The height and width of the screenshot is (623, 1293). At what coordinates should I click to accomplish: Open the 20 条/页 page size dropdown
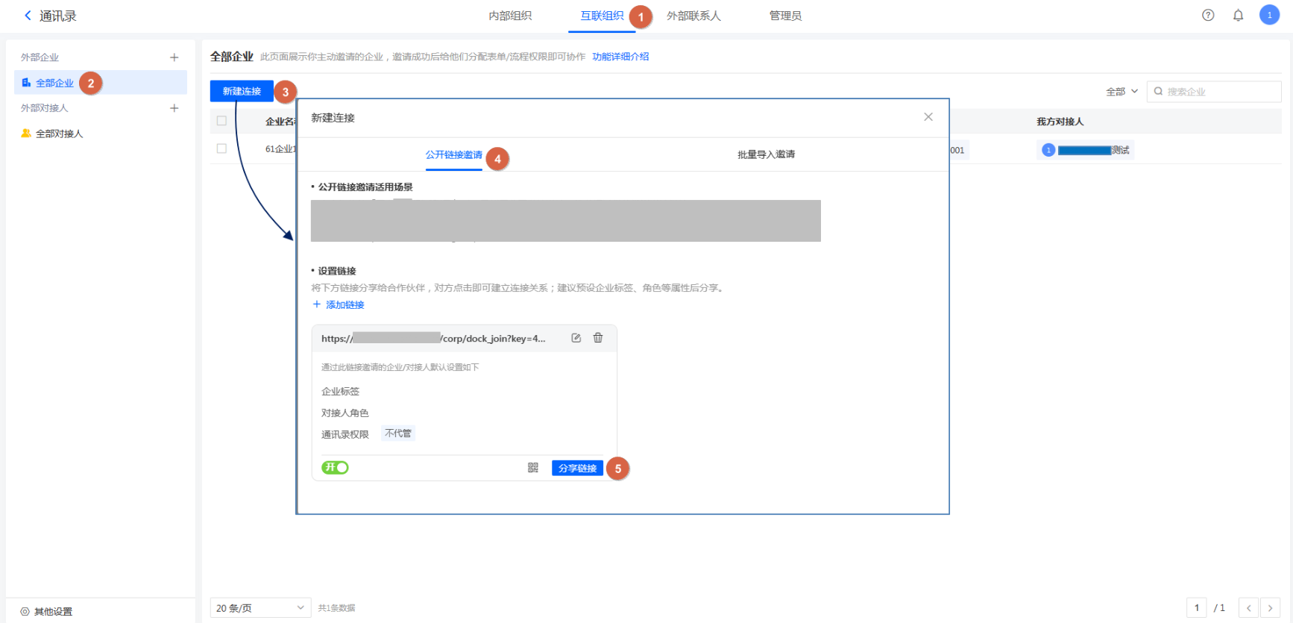pos(259,608)
